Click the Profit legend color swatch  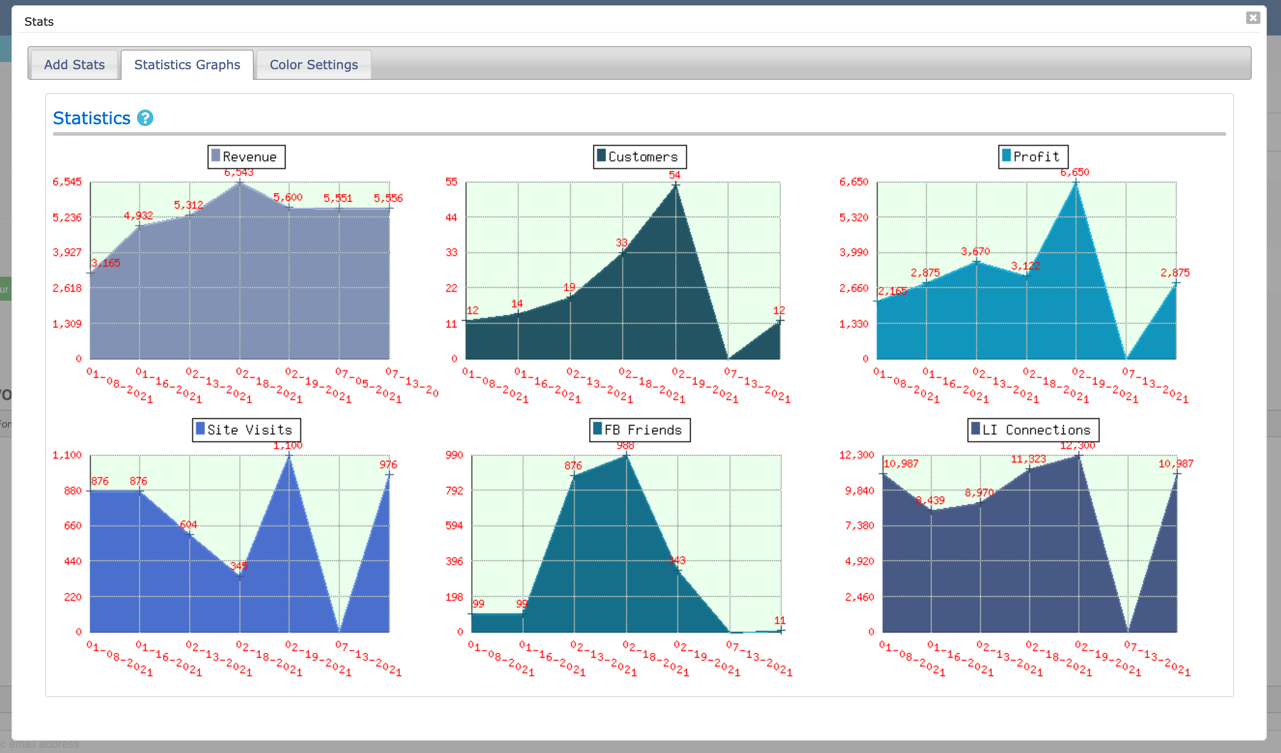(1006, 156)
